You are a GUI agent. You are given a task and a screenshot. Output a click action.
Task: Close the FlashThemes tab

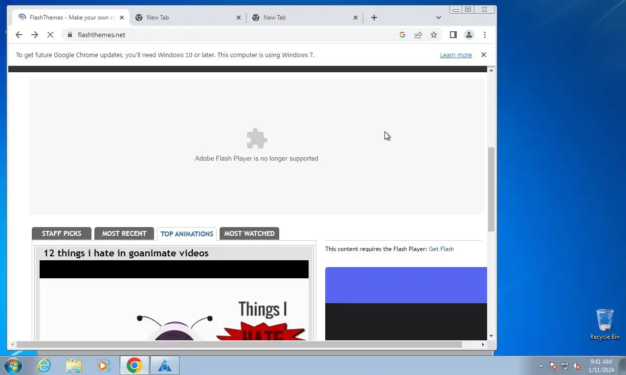pos(122,18)
